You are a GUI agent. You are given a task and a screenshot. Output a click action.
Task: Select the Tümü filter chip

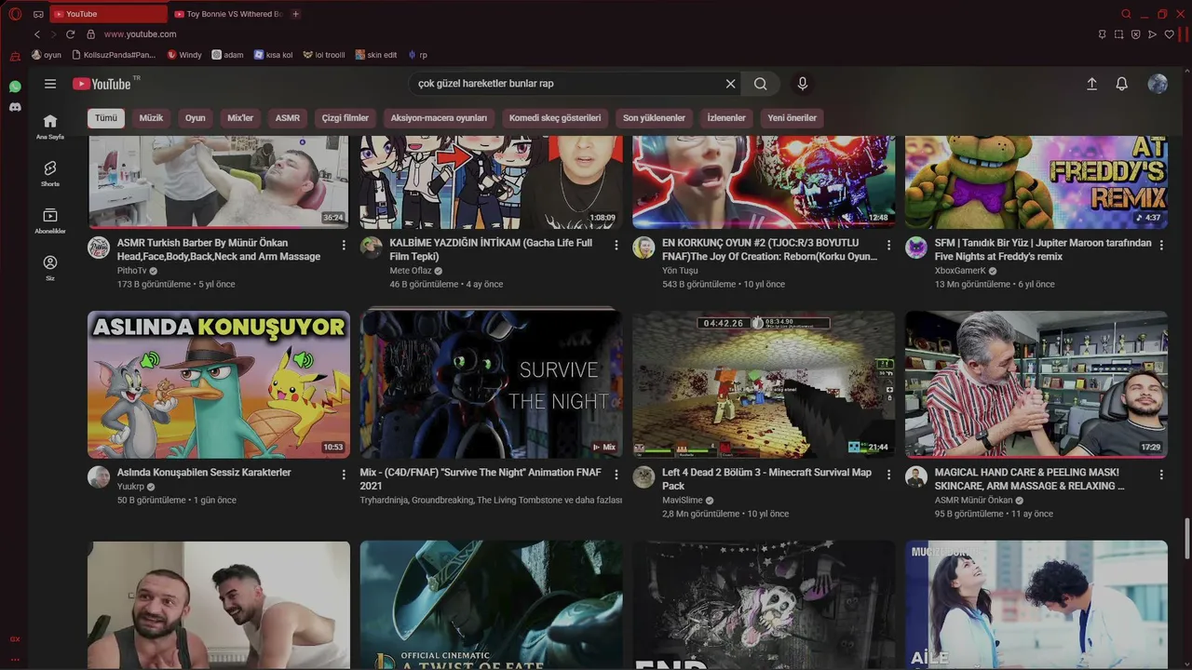click(x=106, y=118)
